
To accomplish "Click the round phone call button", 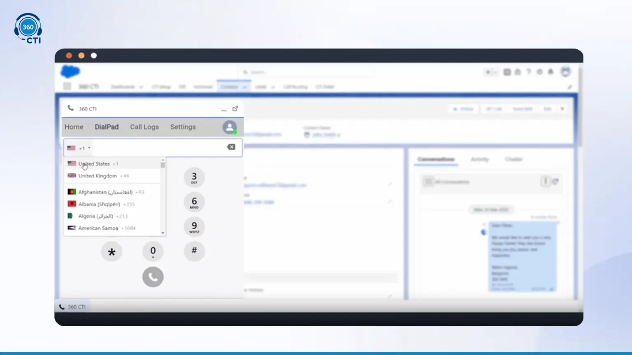I will pyautogui.click(x=153, y=277).
